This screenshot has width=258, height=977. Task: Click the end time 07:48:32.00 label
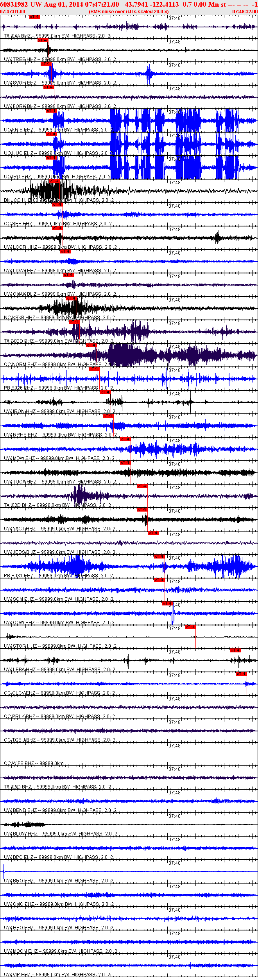[x=245, y=12]
